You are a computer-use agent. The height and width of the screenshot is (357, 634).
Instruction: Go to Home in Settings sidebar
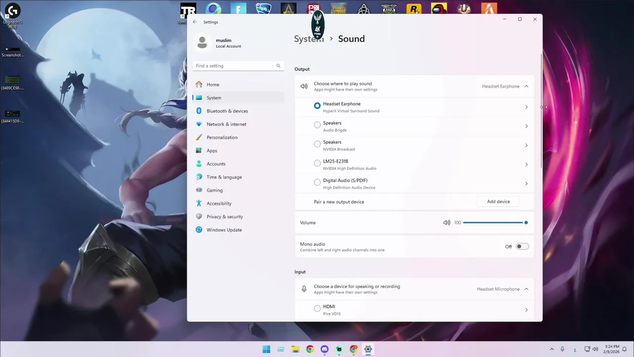tap(239, 84)
